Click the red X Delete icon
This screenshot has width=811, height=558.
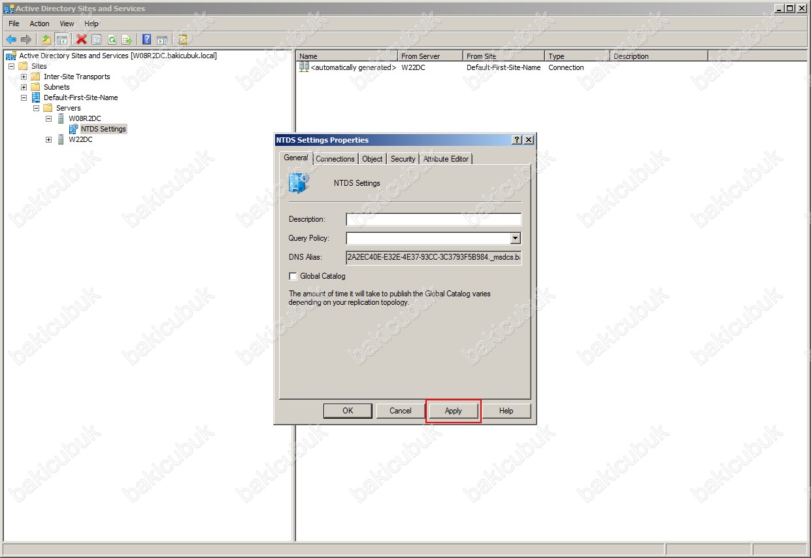82,39
